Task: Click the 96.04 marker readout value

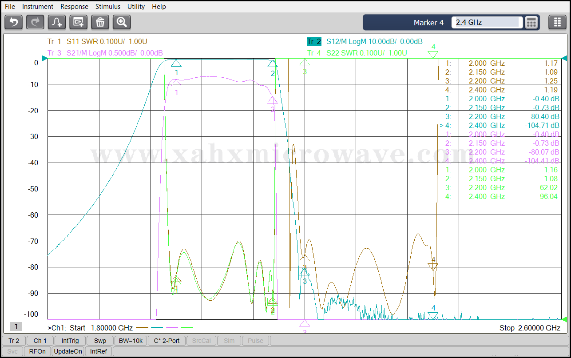Action: tap(548, 196)
